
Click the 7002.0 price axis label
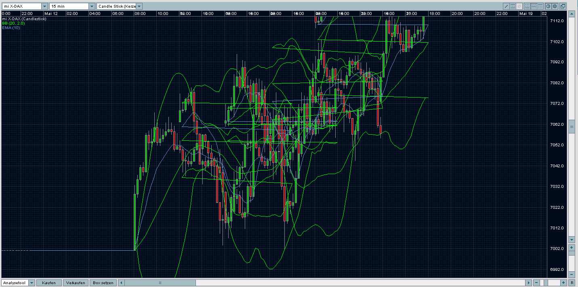pos(557,249)
